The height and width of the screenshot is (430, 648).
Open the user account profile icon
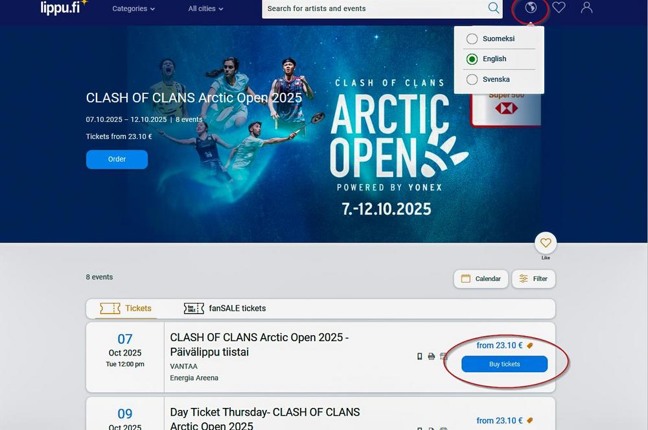click(x=586, y=7)
